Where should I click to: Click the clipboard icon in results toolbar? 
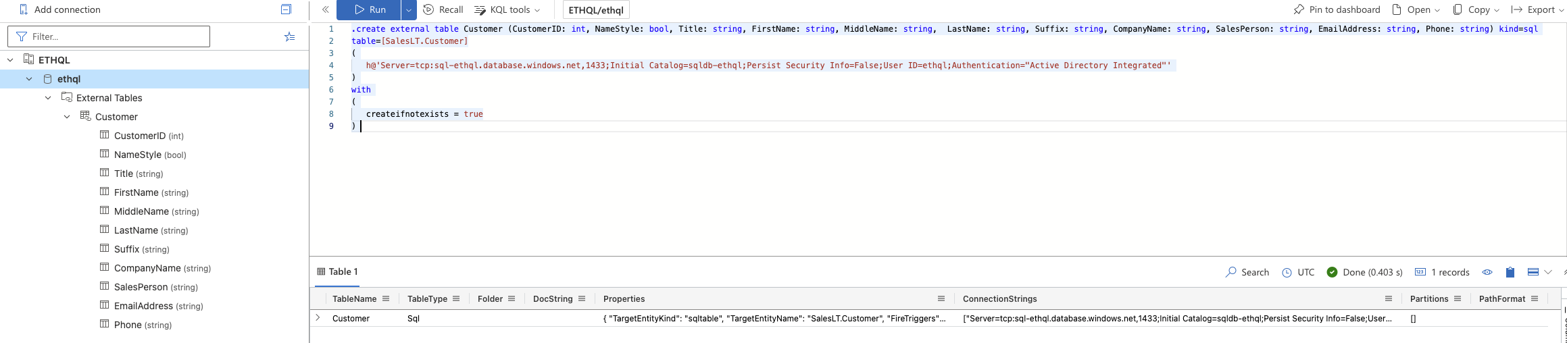pos(1510,272)
